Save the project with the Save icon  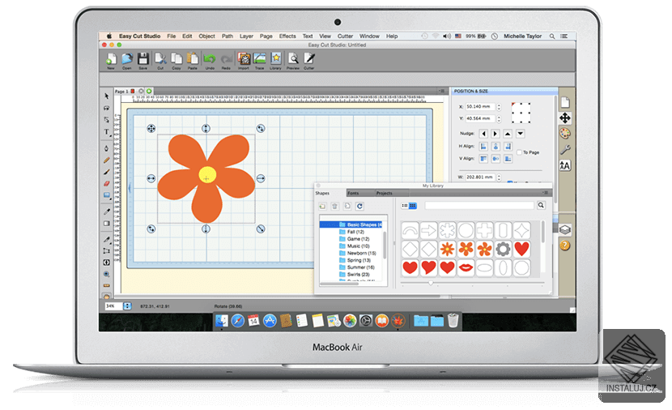click(x=142, y=60)
